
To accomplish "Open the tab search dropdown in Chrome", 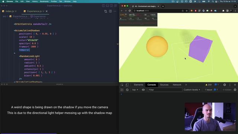I will tap(235, 6).
